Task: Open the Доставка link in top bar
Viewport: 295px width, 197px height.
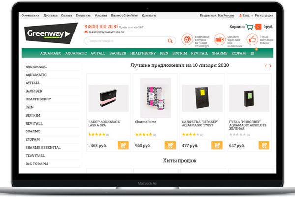Action: point(51,15)
